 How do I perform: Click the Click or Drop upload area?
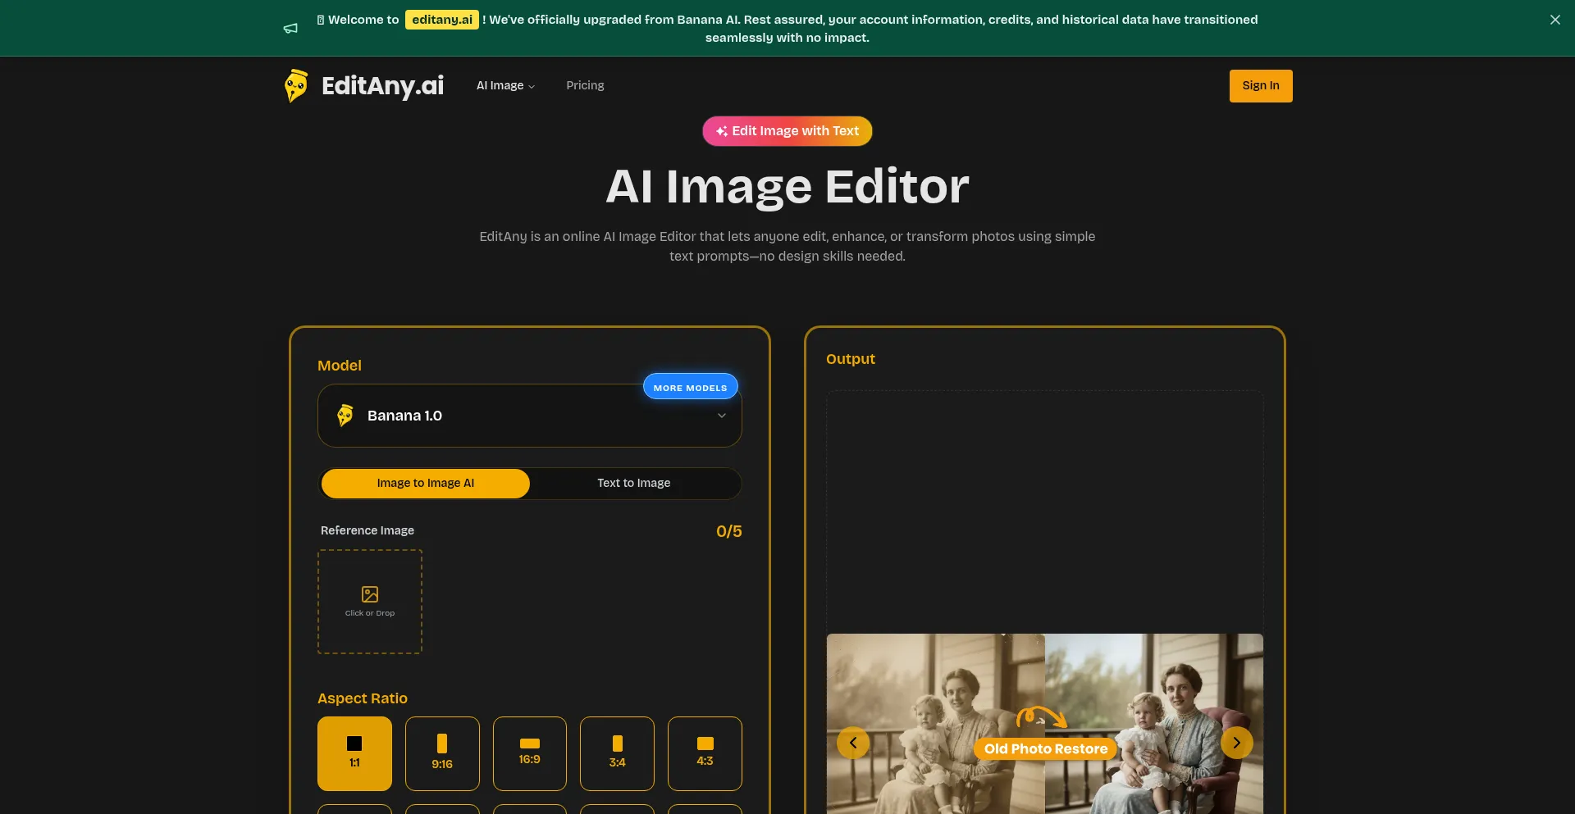[370, 602]
